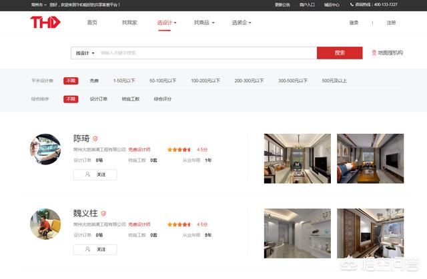427x279 pixels.
Task: Click 免费设计师 tag under 魏义柱
Action: coord(139,224)
